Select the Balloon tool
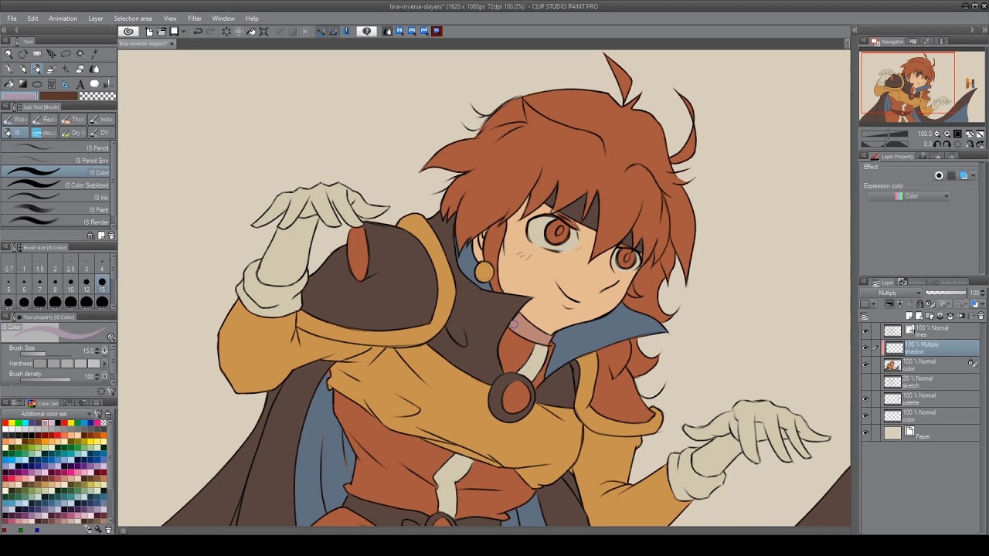Screen dimensions: 989x556 tap(94, 83)
